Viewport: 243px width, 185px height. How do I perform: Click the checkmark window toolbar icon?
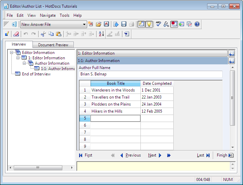[x=189, y=24]
